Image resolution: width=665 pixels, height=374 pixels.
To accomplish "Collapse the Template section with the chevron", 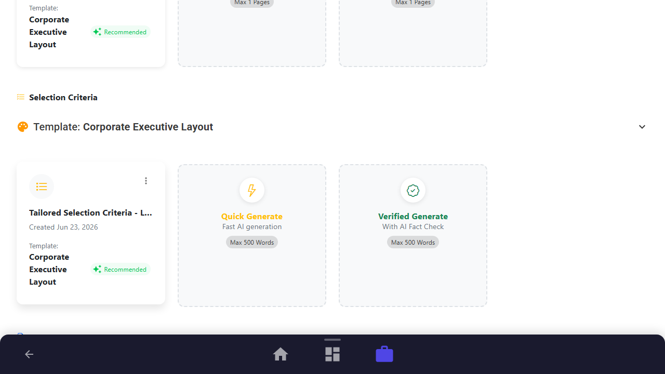I will [642, 127].
